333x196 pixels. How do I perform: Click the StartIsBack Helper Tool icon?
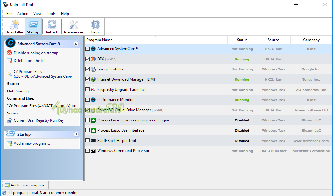93,141
